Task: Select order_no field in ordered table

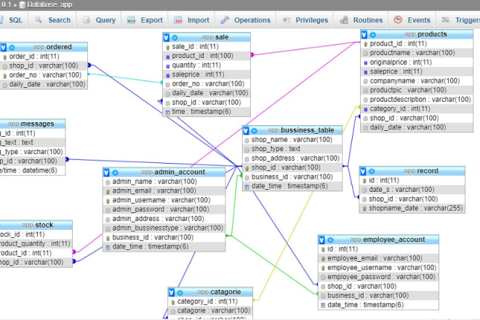Action: (x=44, y=75)
